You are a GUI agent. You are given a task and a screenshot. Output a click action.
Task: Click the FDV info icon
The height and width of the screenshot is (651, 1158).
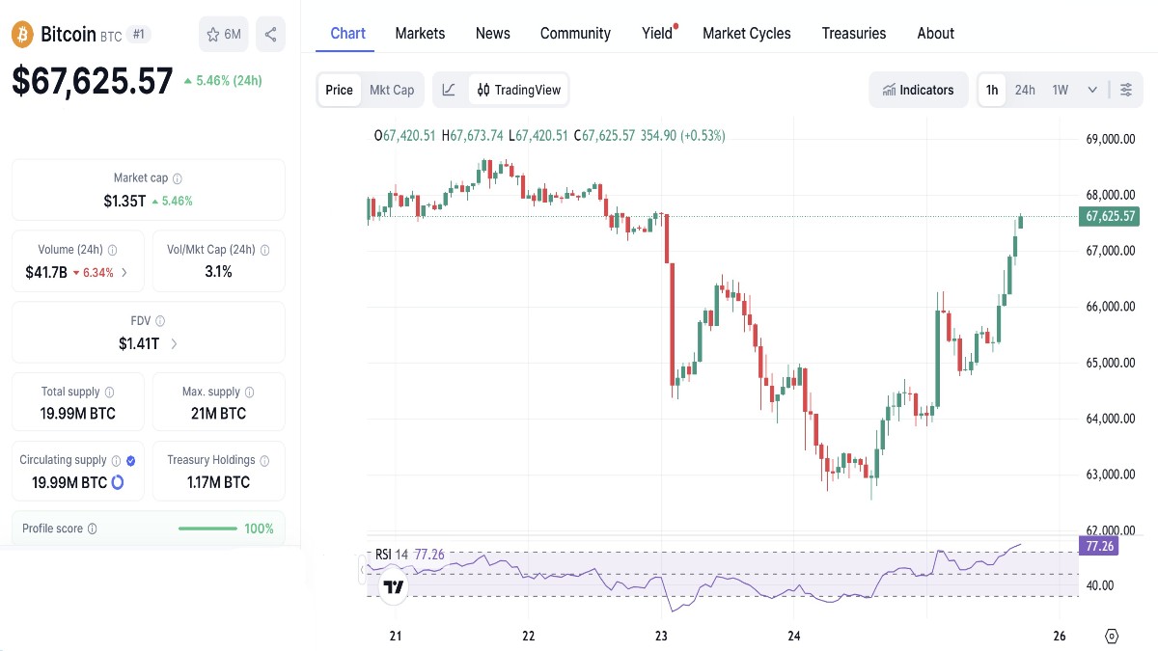point(160,321)
